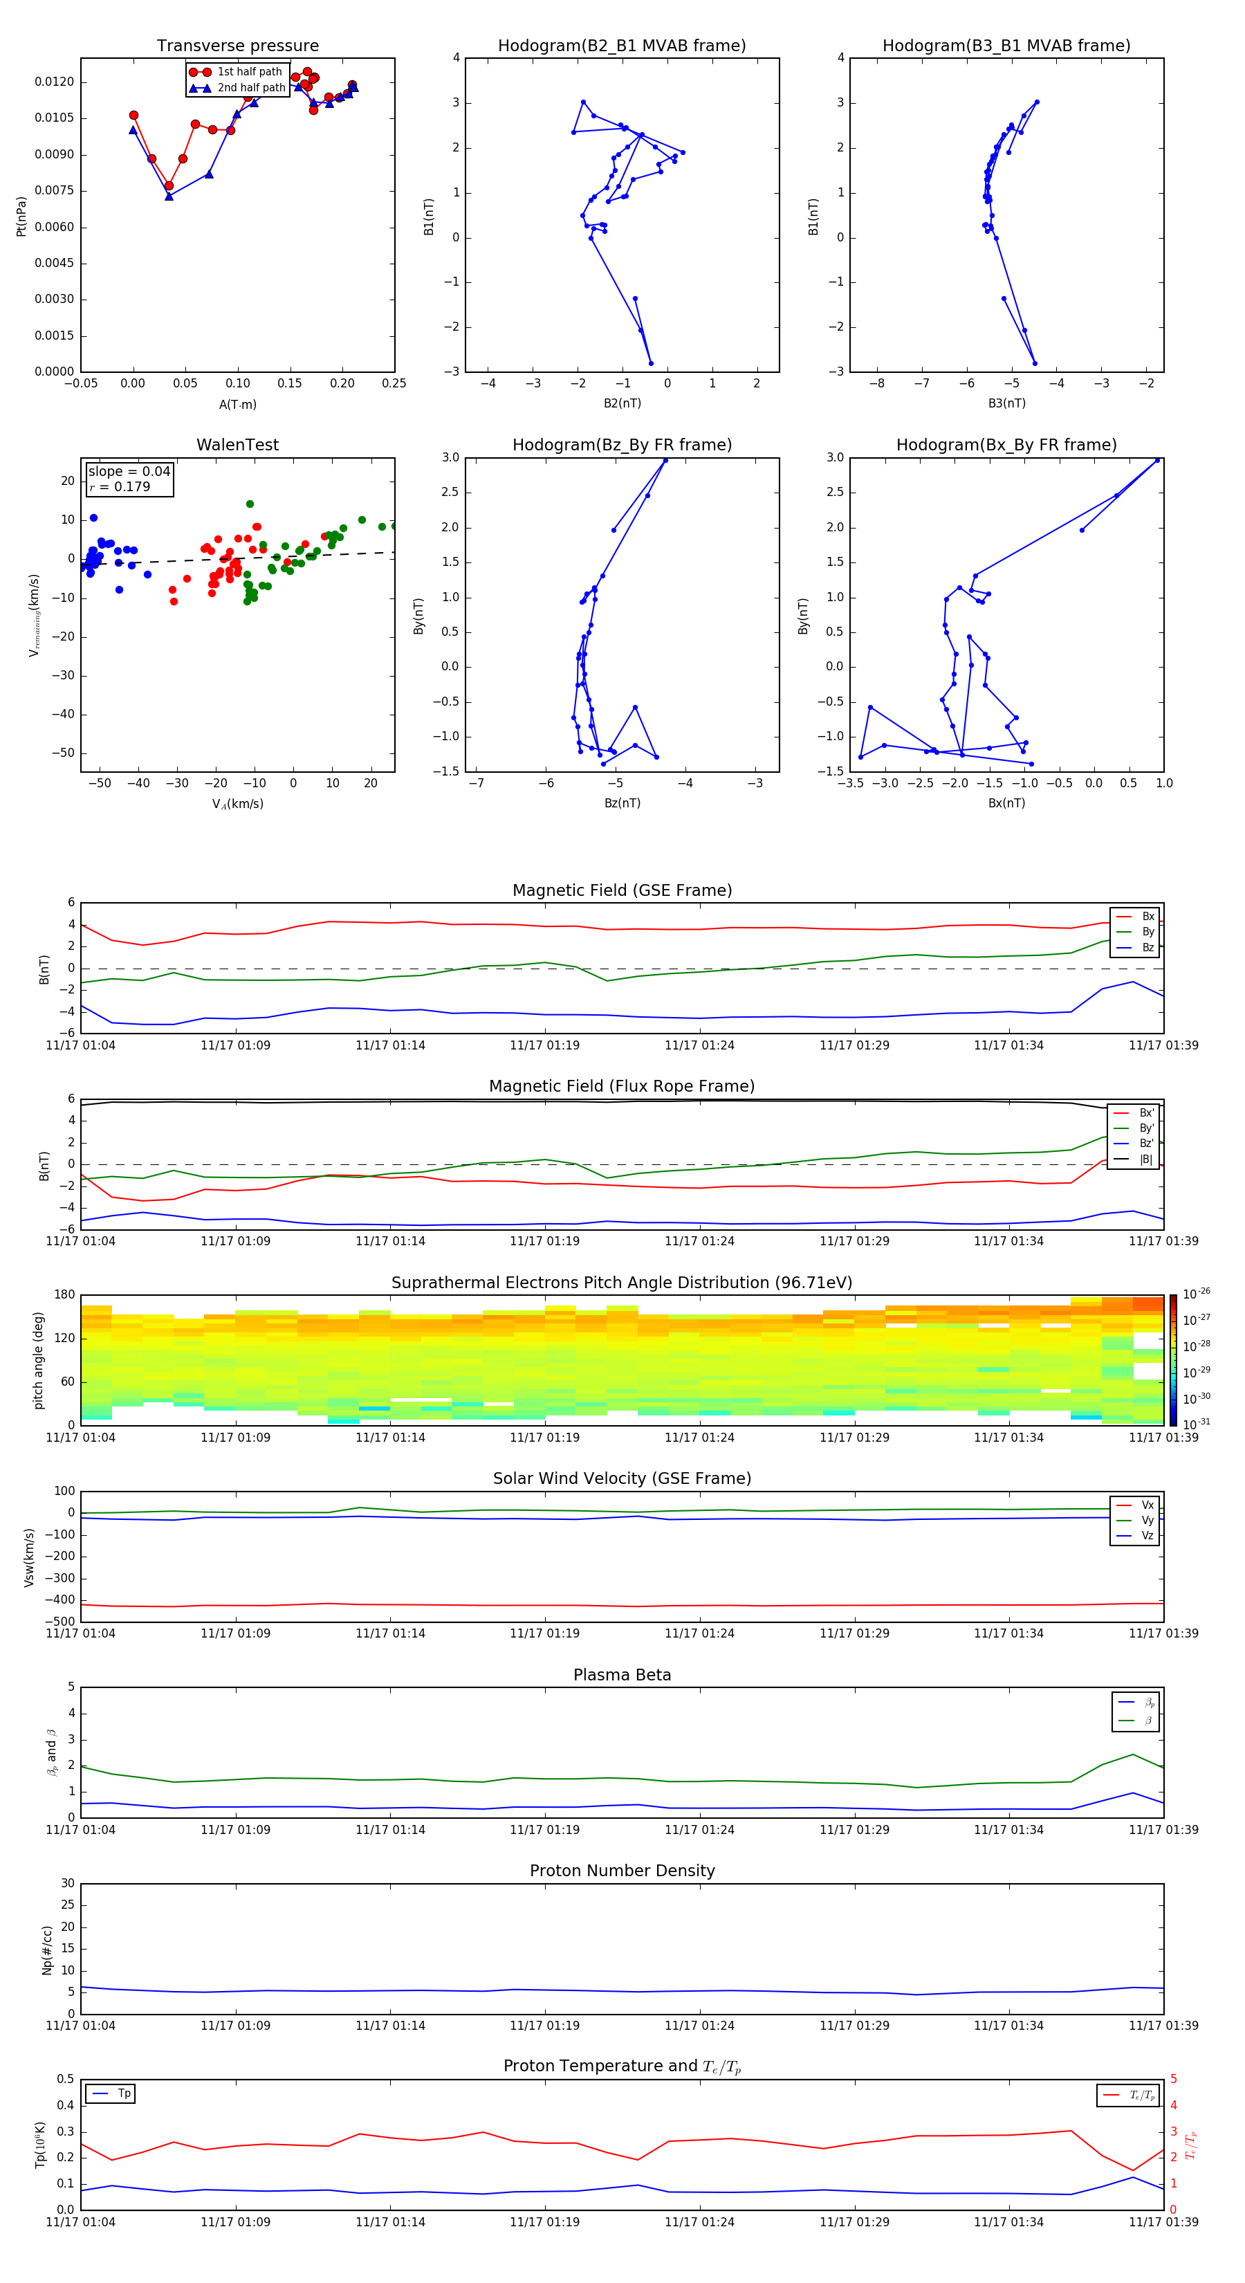
Task: Click the 'Proton Temperature and Te/Tp' title
Action: [x=622, y=2066]
